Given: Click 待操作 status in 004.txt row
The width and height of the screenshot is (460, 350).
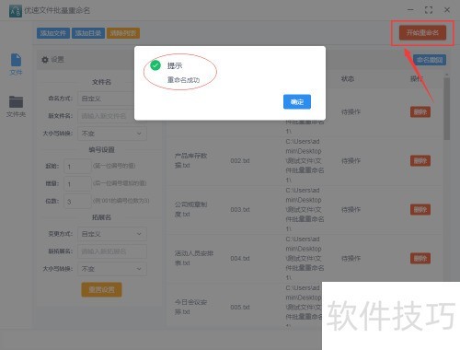Looking at the screenshot, I should point(351,259).
